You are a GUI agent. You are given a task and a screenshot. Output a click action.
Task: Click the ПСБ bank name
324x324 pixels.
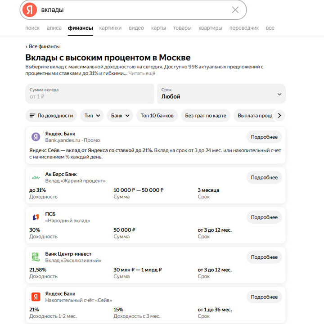[50, 214]
